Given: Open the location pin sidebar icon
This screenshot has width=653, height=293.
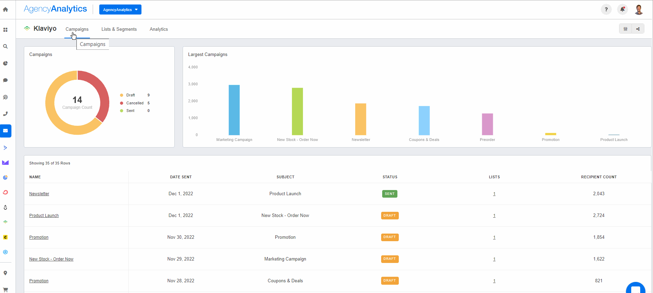Looking at the screenshot, I should [x=6, y=273].
